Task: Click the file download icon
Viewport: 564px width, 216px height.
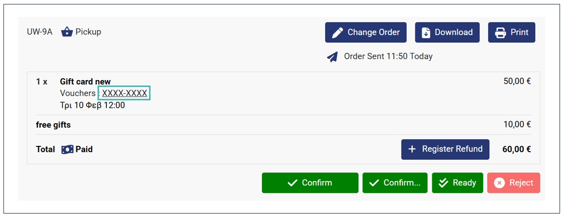Action: [x=426, y=33]
